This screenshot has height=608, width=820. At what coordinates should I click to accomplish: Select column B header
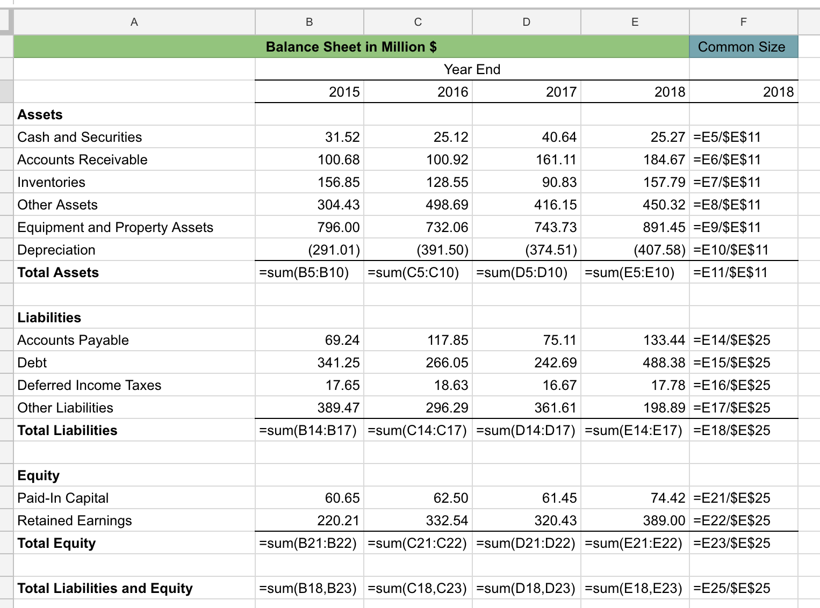pyautogui.click(x=310, y=22)
